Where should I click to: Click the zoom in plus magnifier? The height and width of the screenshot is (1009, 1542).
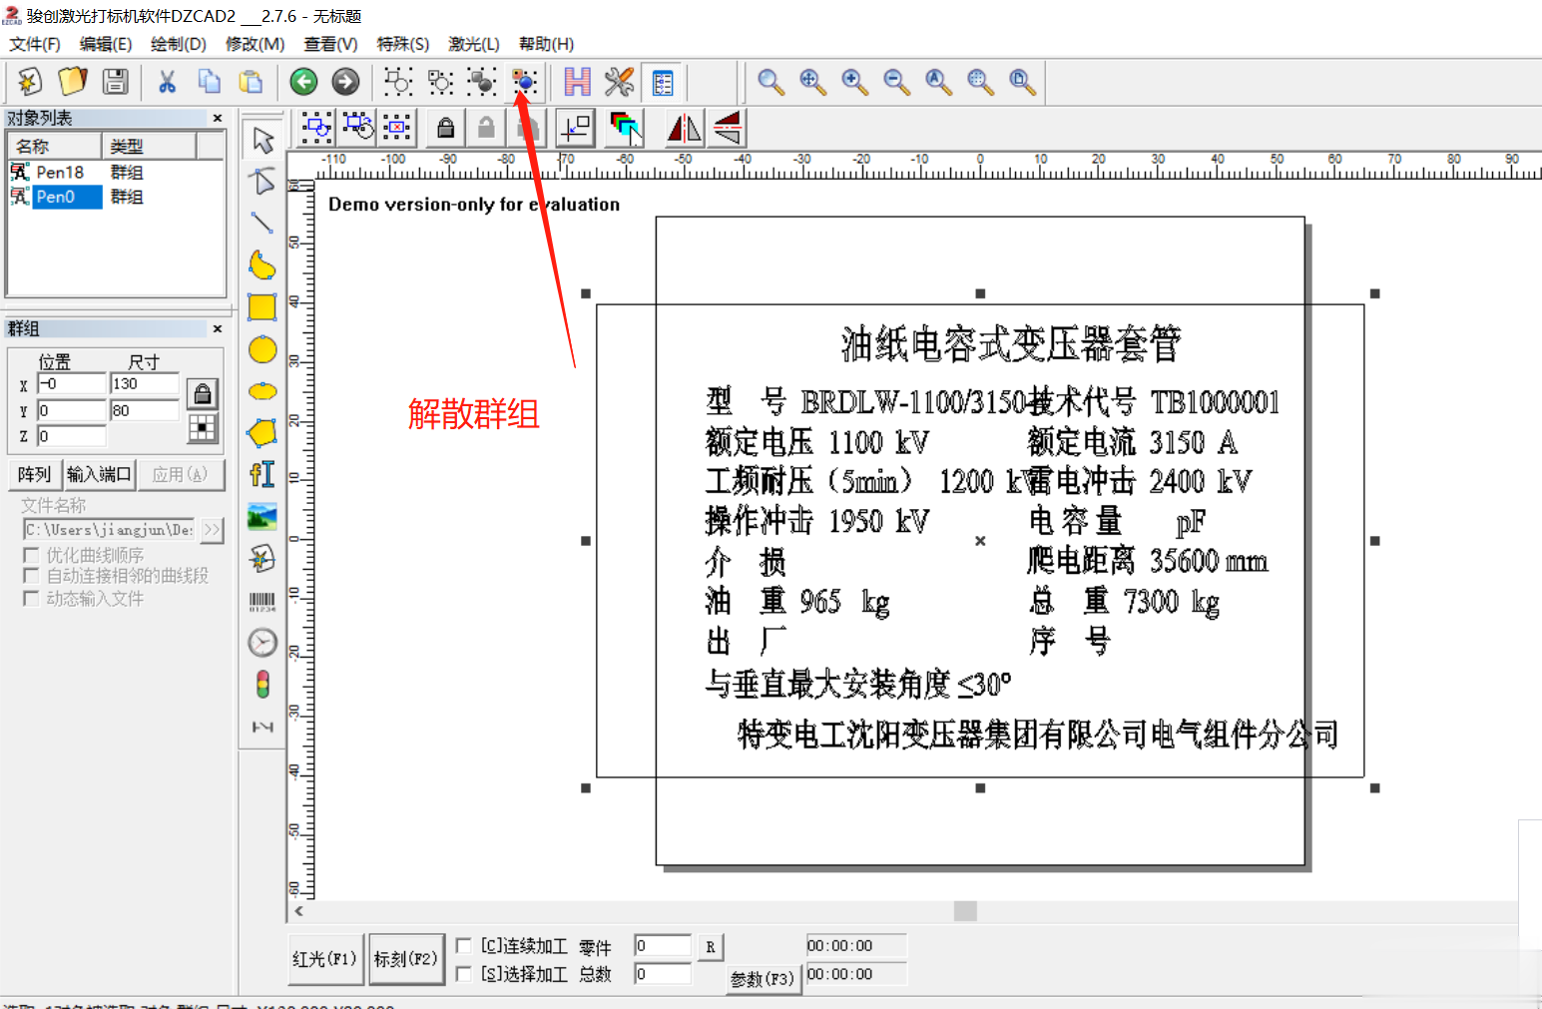(854, 82)
